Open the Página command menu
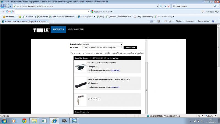Screen dimensions: 220x124 180,21
